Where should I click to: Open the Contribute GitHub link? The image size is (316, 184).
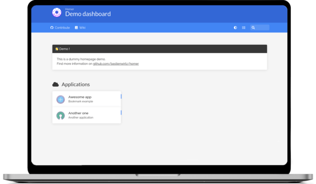pos(60,28)
